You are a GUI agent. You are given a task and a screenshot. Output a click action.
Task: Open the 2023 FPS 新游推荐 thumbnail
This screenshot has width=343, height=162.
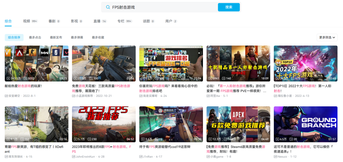pyautogui.click(x=104, y=124)
